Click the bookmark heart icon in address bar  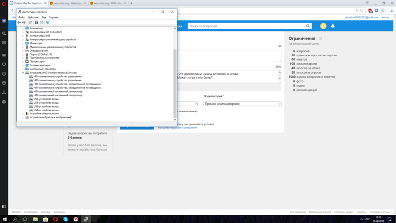pyautogui.click(x=362, y=10)
